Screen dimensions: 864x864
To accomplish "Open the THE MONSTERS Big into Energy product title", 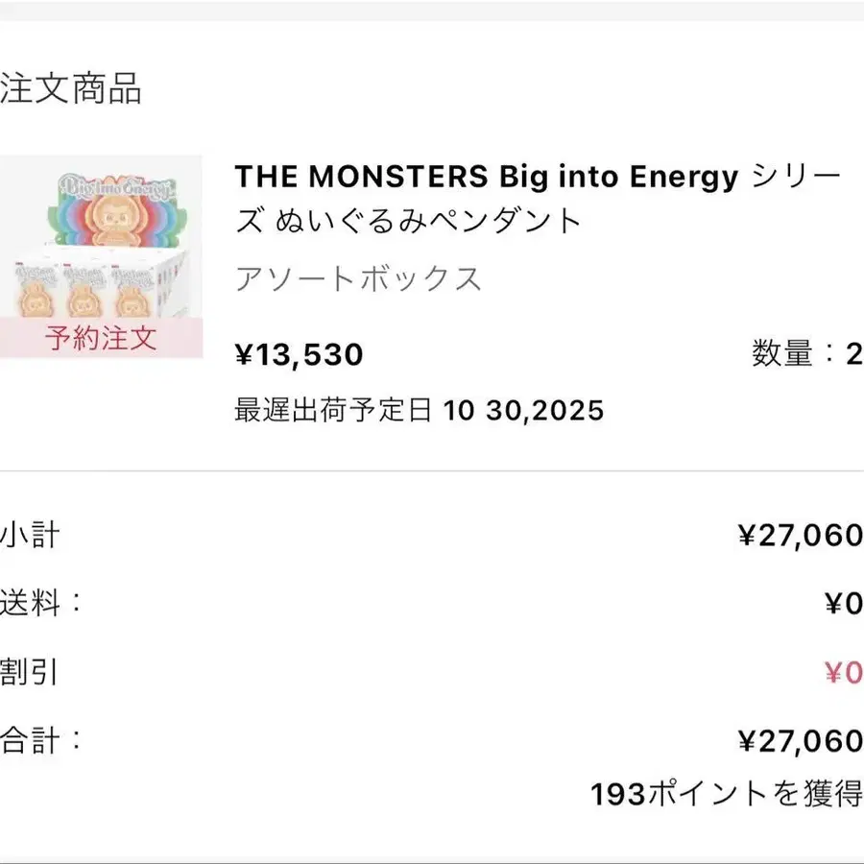I will [487, 177].
